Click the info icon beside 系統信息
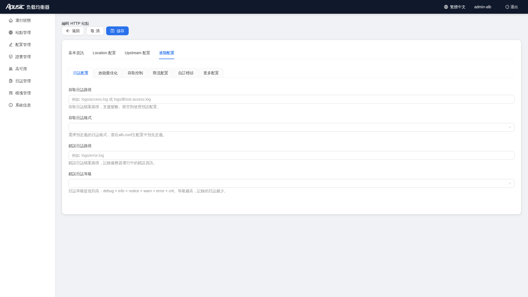528x297 pixels. pos(11,105)
